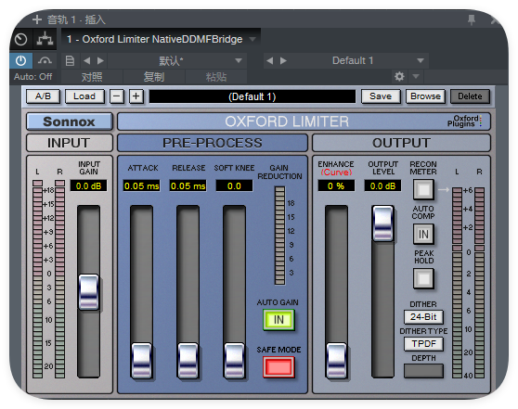Click the (Default 1) preset name display

click(x=253, y=96)
